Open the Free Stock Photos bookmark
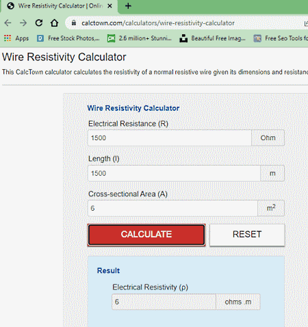Image resolution: width=308 pixels, height=327 pixels. (x=68, y=38)
